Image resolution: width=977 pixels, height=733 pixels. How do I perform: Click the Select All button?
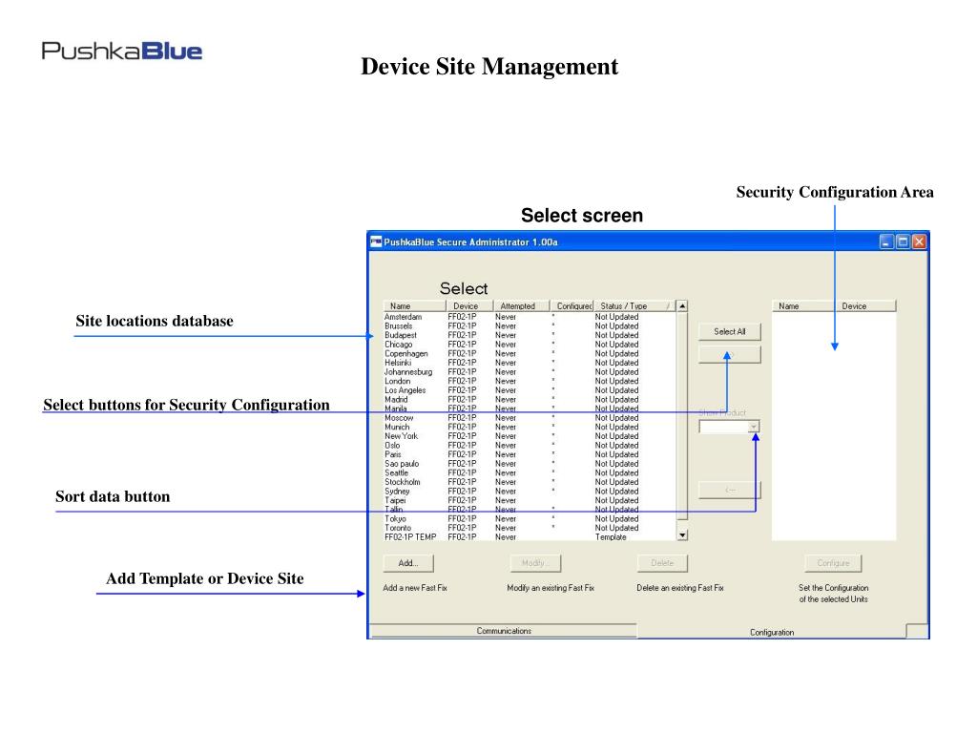coord(730,331)
